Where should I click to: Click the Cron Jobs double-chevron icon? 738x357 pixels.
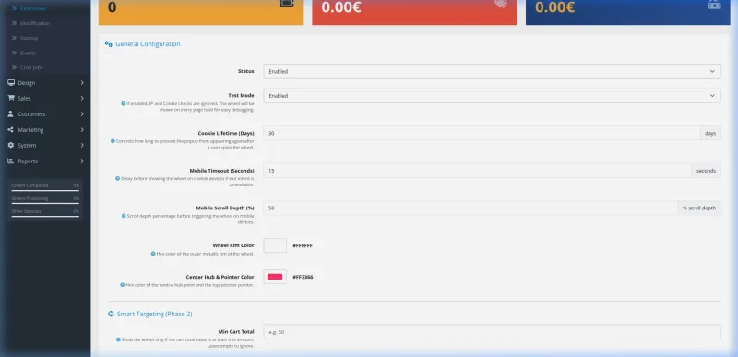[x=14, y=67]
